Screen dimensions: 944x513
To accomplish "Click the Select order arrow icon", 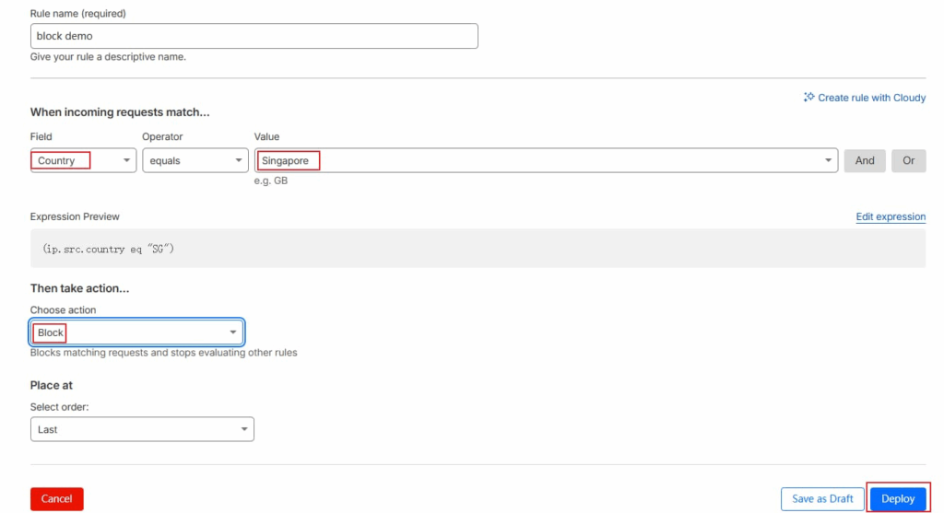I will coord(244,429).
